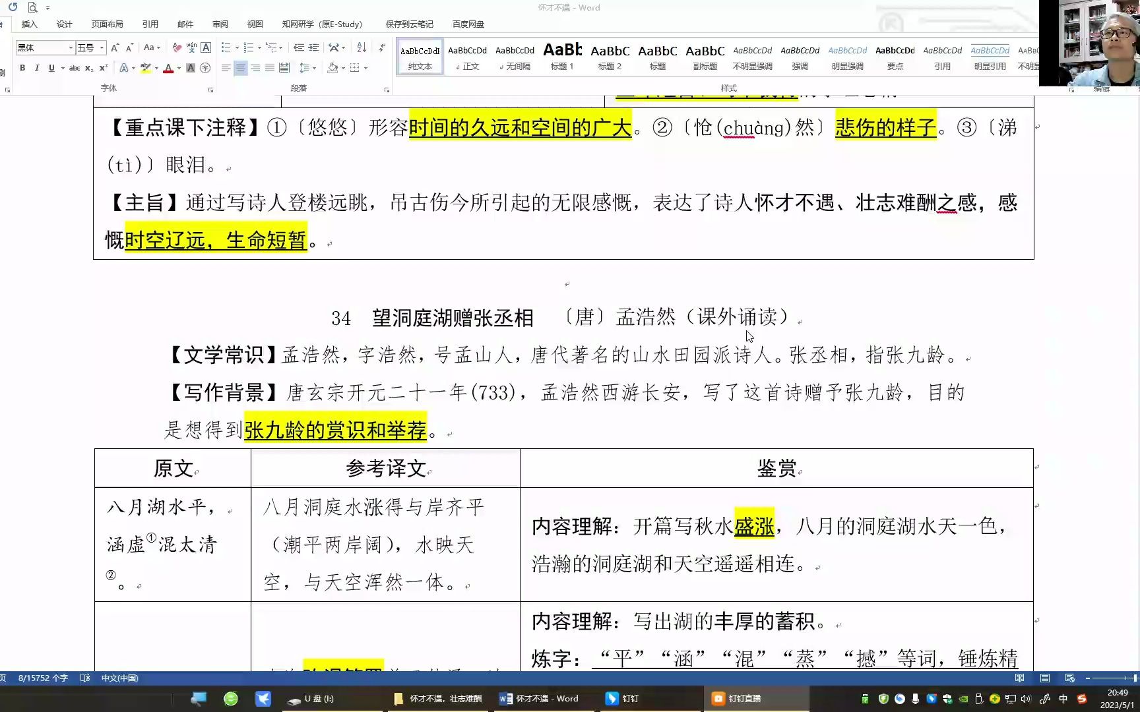This screenshot has height=712, width=1140.
Task: Apply distributed alignment icon
Action: (284, 68)
